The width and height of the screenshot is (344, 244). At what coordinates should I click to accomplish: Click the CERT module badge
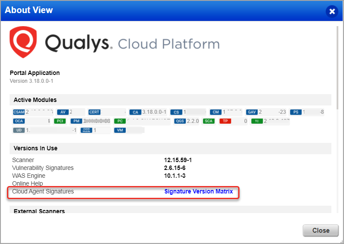coord(94,112)
